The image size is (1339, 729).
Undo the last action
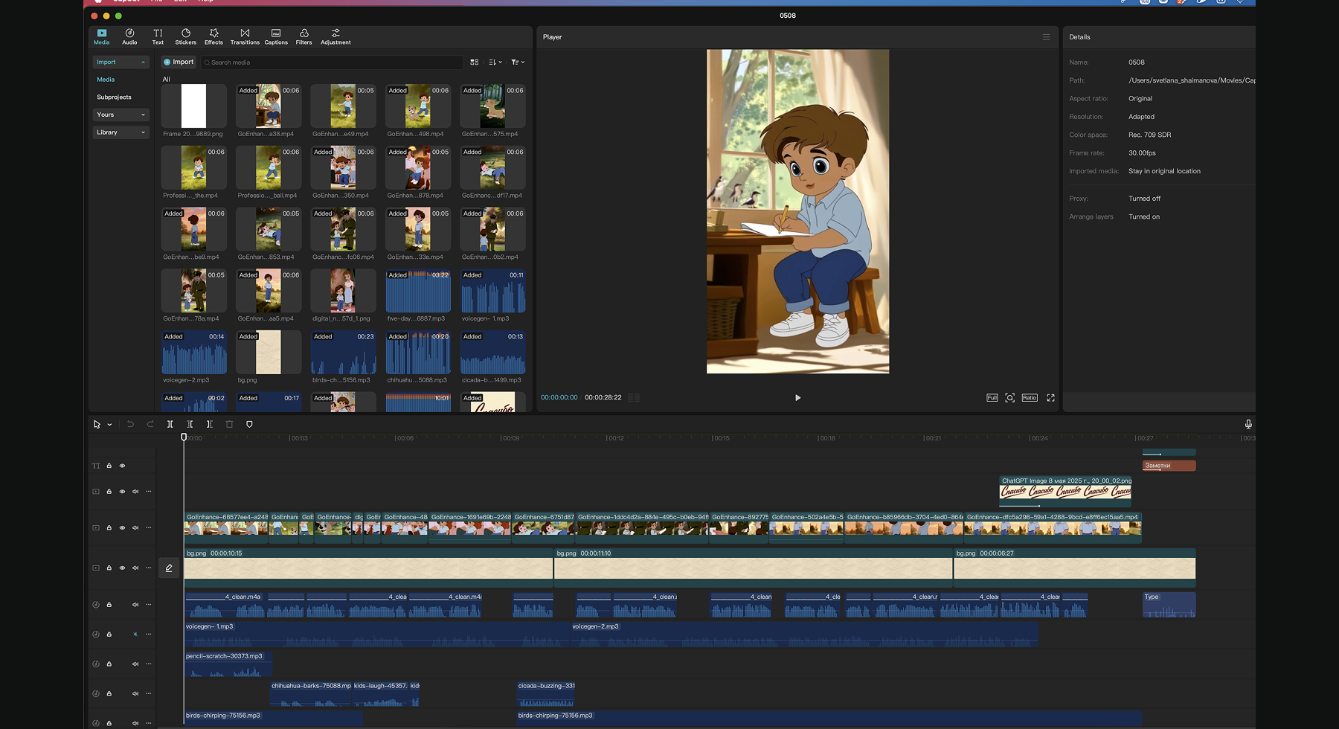(x=130, y=424)
